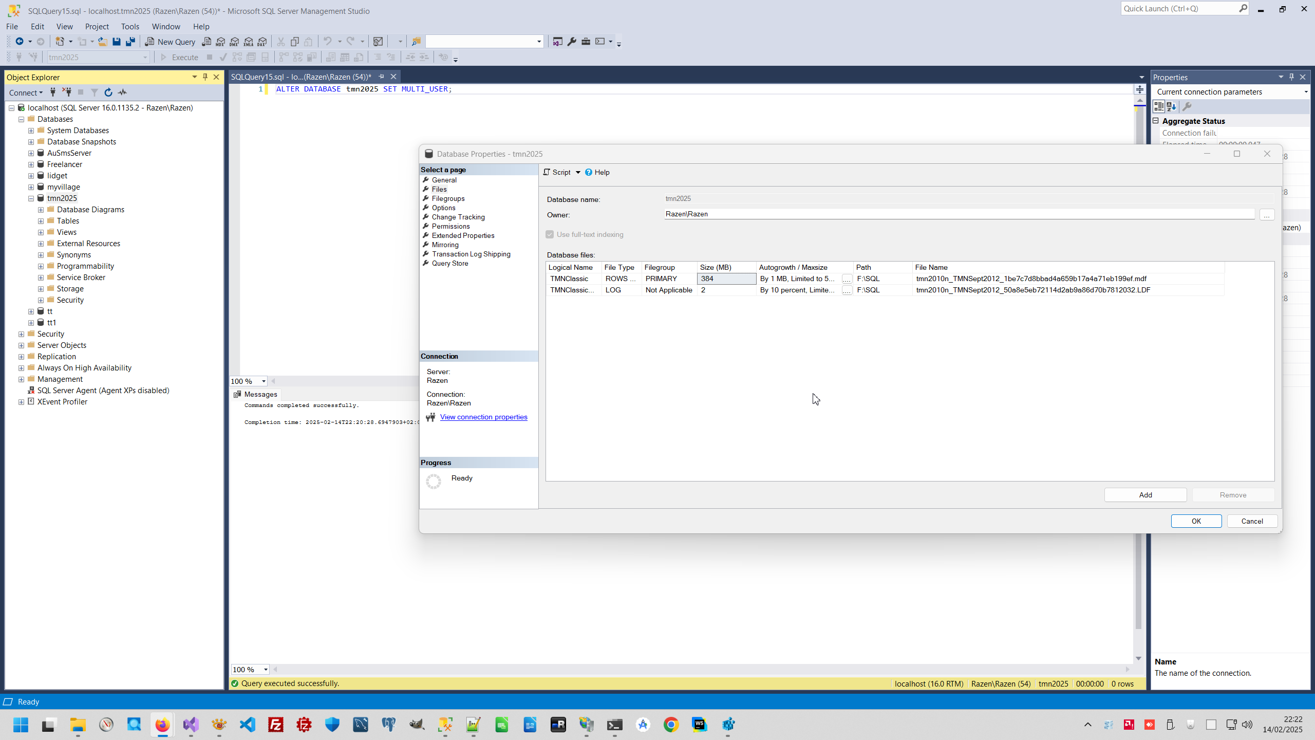The width and height of the screenshot is (1315, 740).
Task: Click the Find in Files toolbar icon
Action: click(416, 42)
